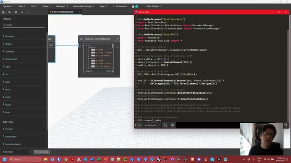Expand the Geometry library category
Viewport: 291px width, 163px height.
(x=8, y=52)
